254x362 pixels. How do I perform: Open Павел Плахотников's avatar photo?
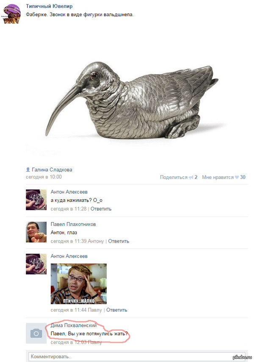click(x=36, y=232)
